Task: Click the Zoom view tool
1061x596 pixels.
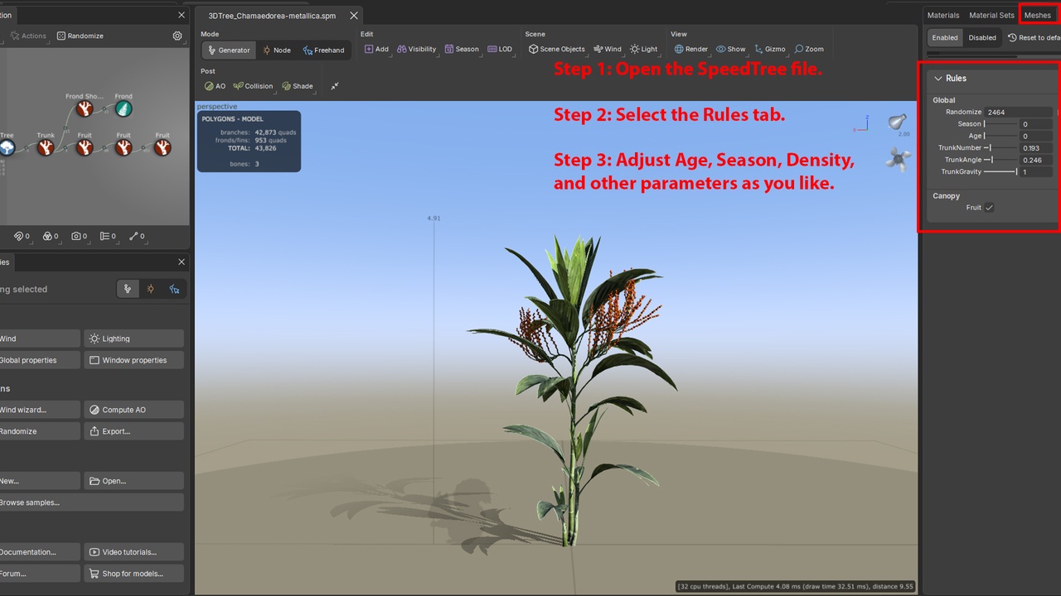Action: tap(809, 49)
